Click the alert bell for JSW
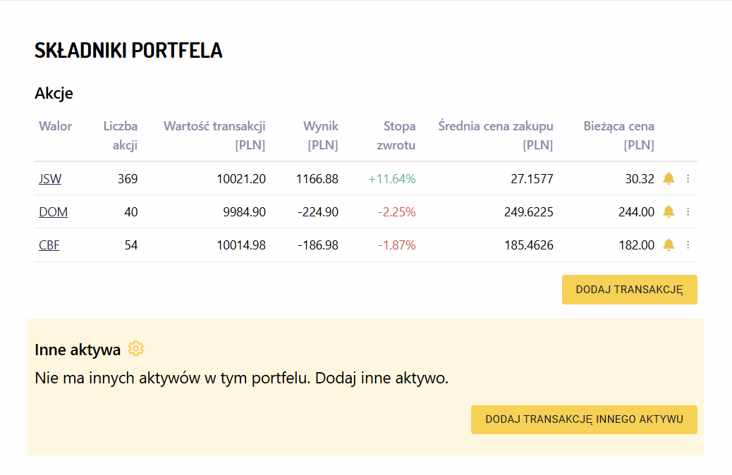Screen dimensions: 732x475 (x=669, y=179)
